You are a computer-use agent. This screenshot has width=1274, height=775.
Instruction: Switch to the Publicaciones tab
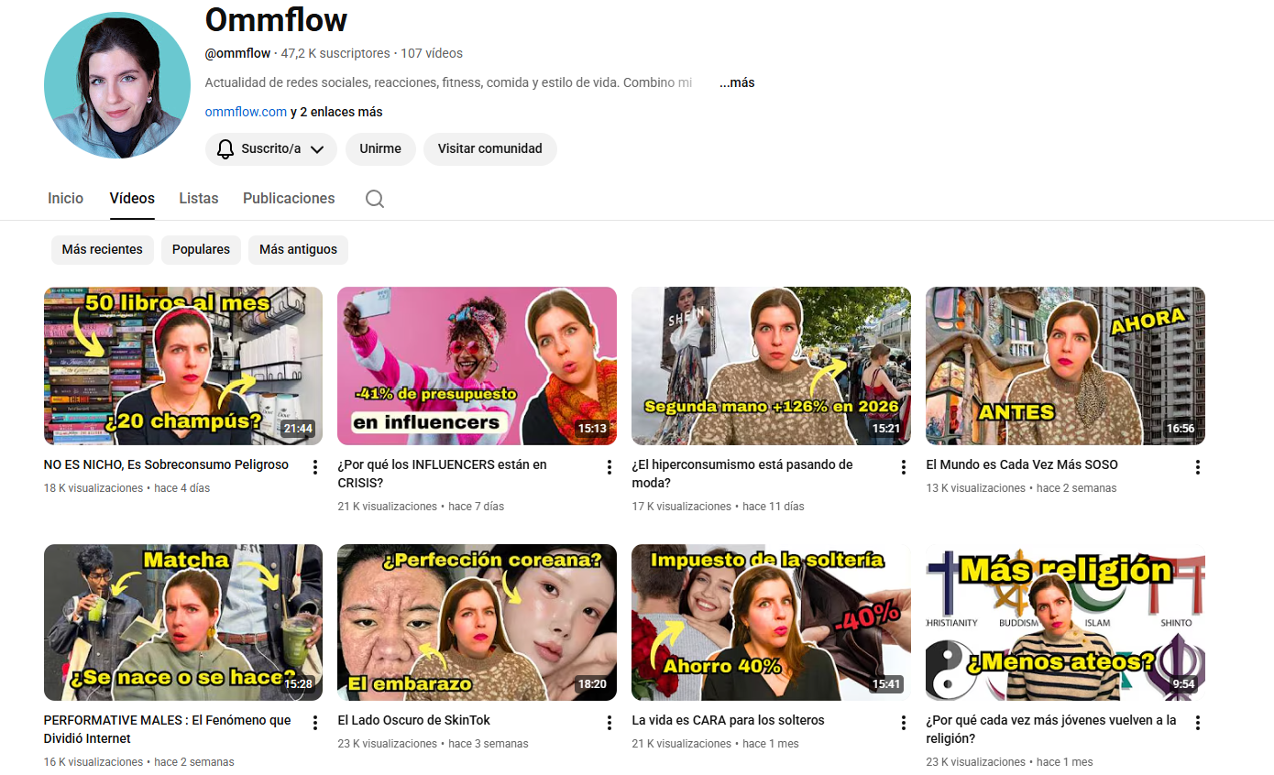[289, 198]
